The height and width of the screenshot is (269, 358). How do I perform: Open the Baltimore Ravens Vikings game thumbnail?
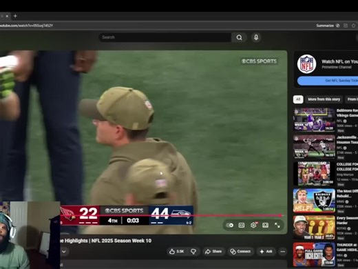pyautogui.click(x=315, y=119)
